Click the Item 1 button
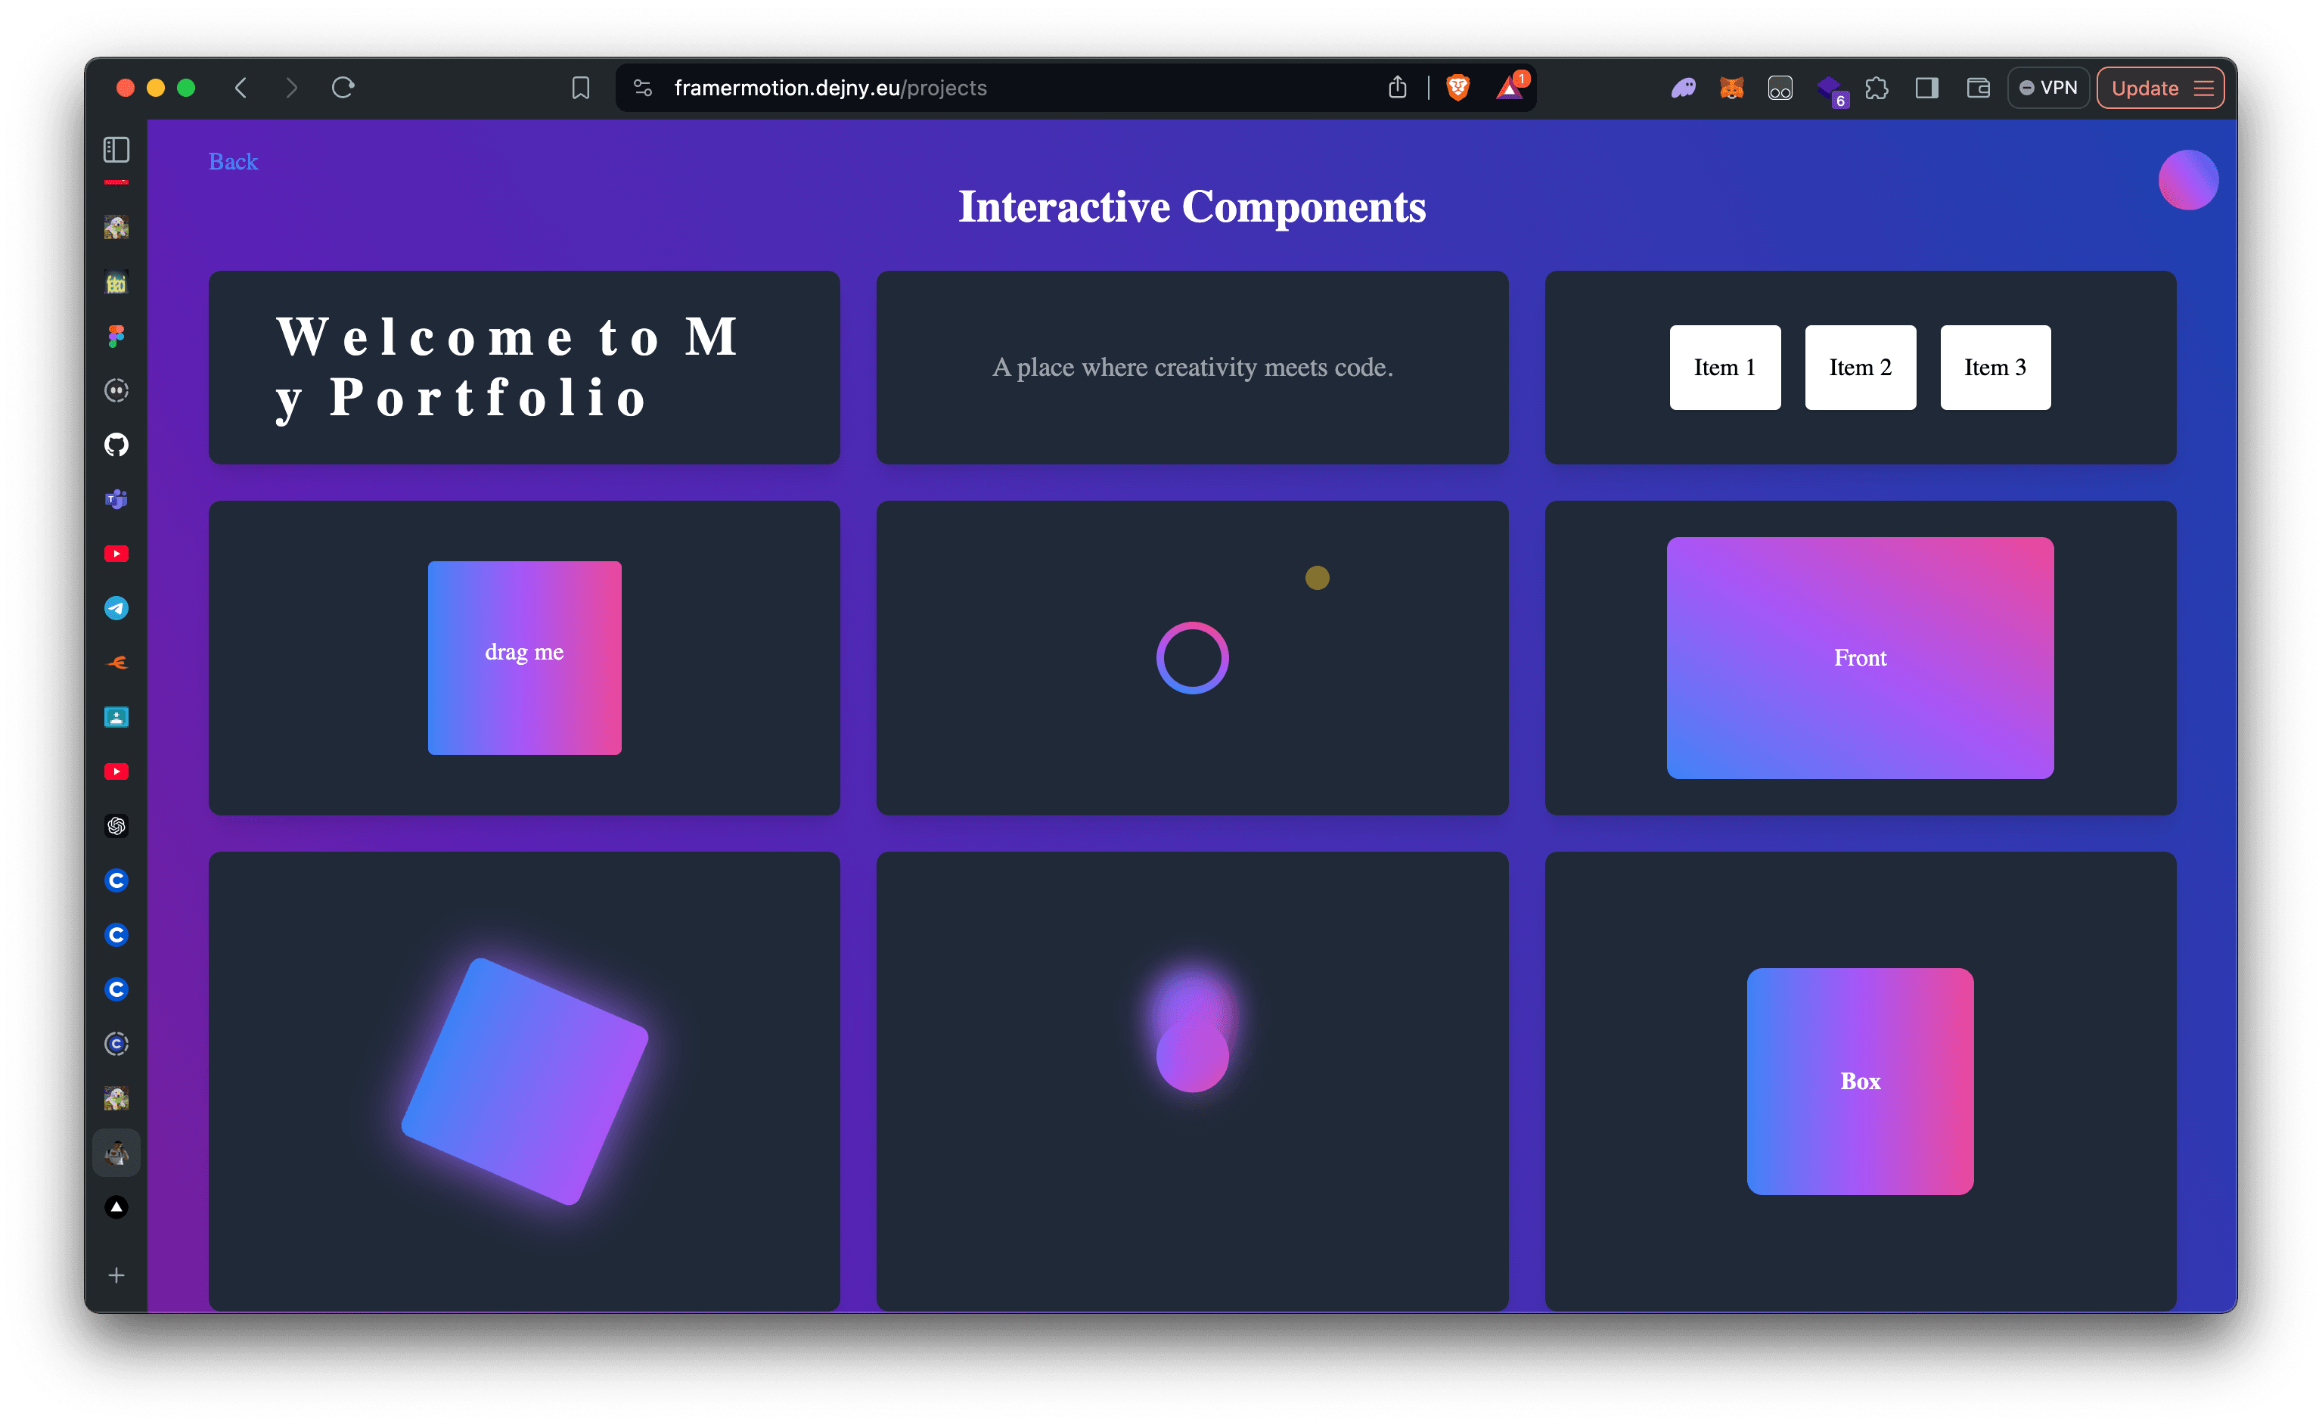The image size is (2322, 1425). [1724, 368]
